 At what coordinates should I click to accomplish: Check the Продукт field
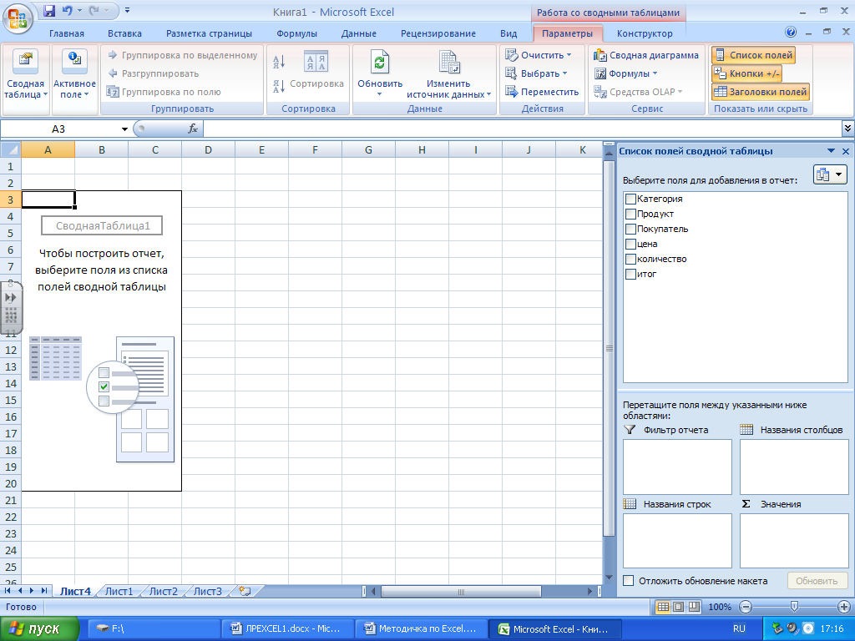point(630,214)
